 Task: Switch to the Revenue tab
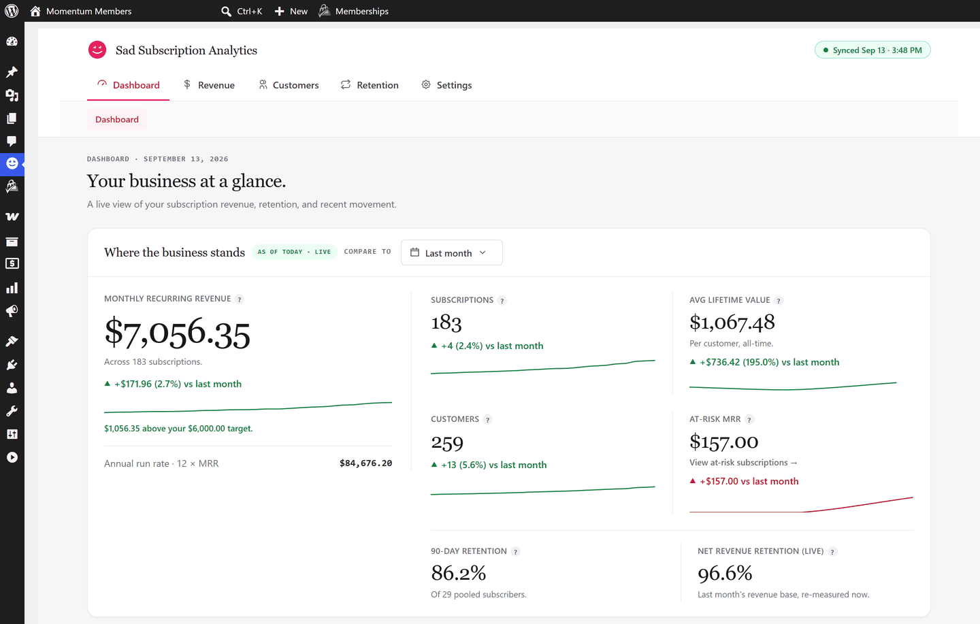(x=209, y=85)
